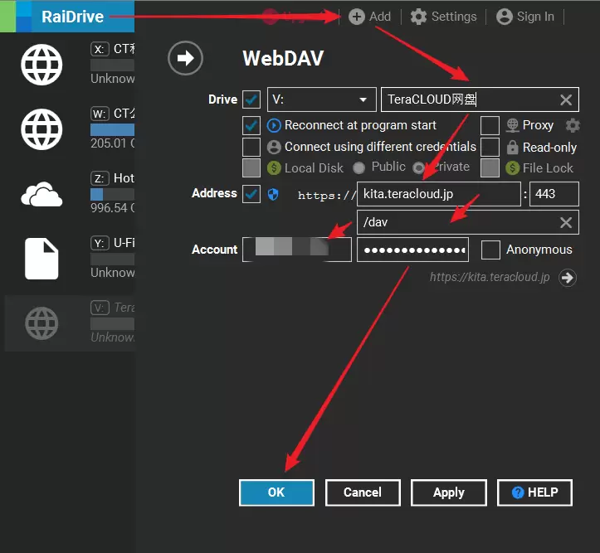This screenshot has width=600, height=553.
Task: Click the X: drive letter label
Action: pyautogui.click(x=100, y=49)
